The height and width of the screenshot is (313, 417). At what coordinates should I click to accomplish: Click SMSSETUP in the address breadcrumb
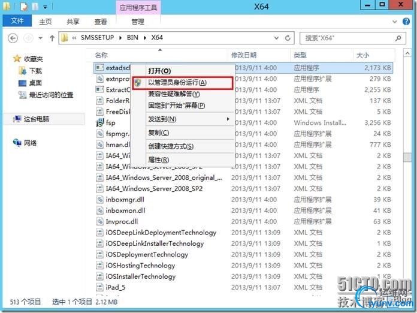click(97, 38)
